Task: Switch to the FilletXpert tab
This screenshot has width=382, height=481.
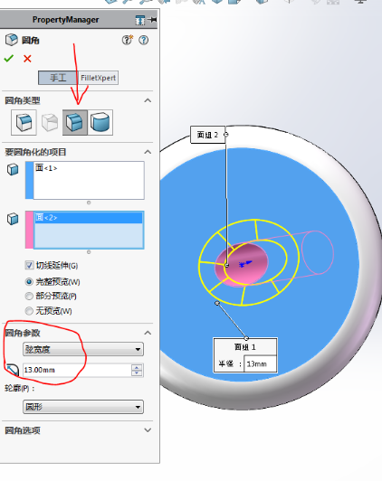Action: tap(99, 78)
